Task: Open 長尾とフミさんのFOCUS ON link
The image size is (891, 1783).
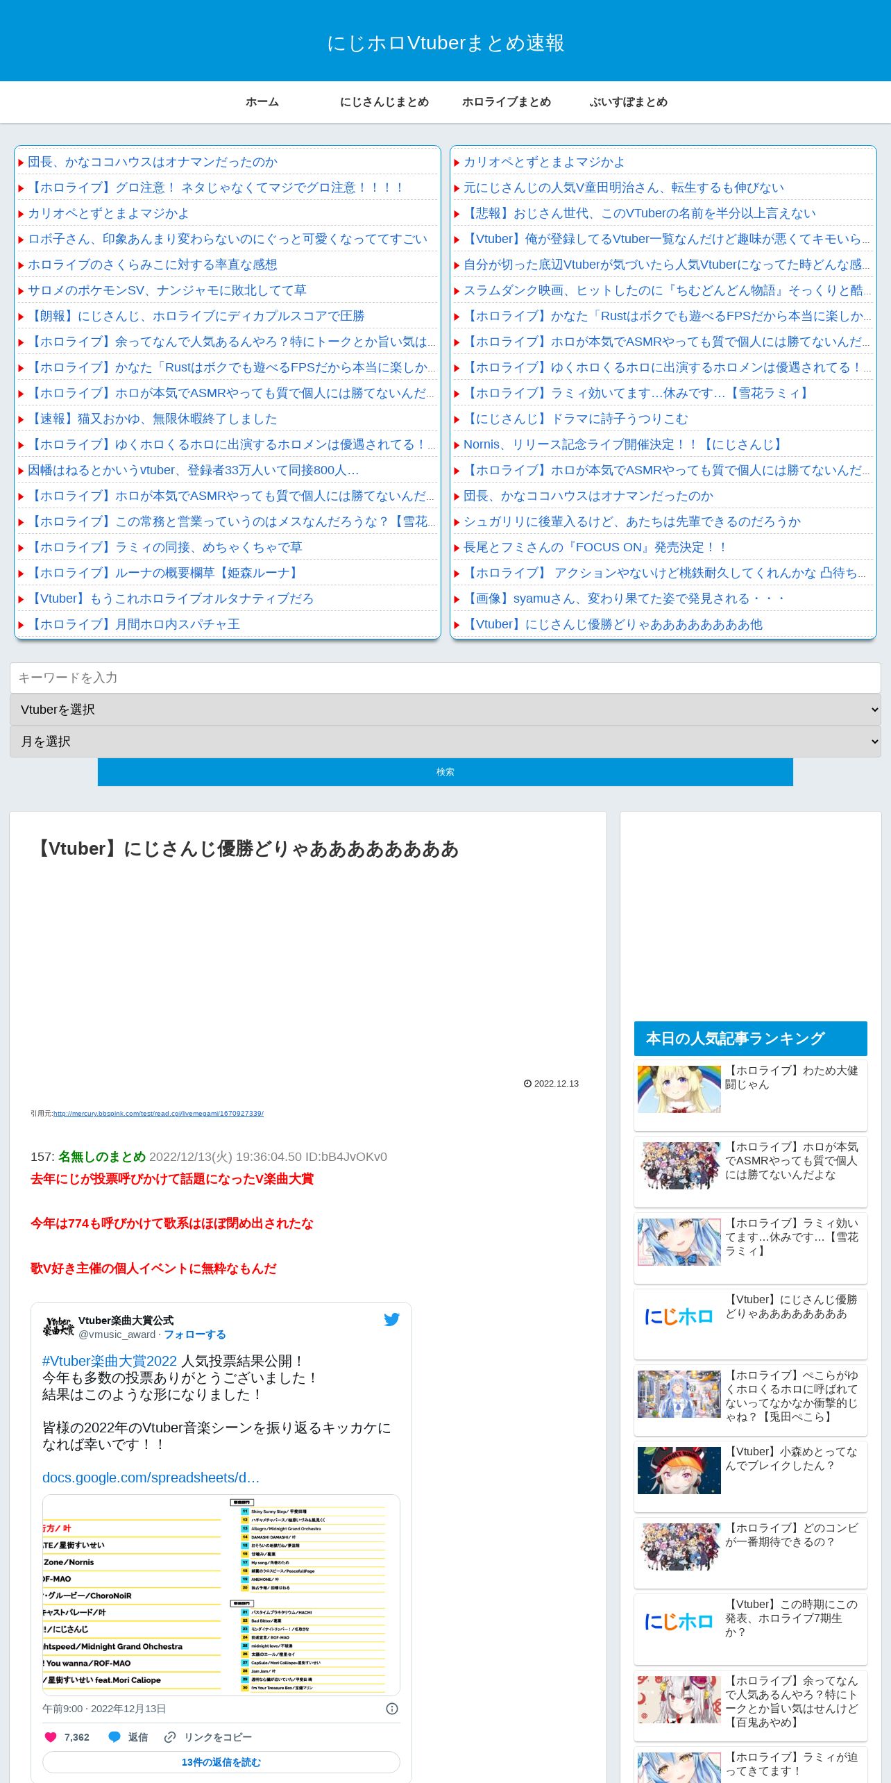Action: pyautogui.click(x=596, y=547)
